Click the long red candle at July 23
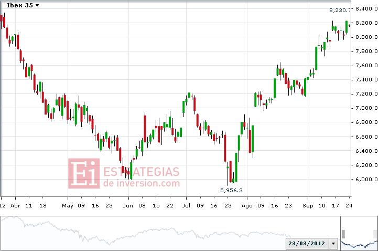379x251 pixels. tap(225, 148)
